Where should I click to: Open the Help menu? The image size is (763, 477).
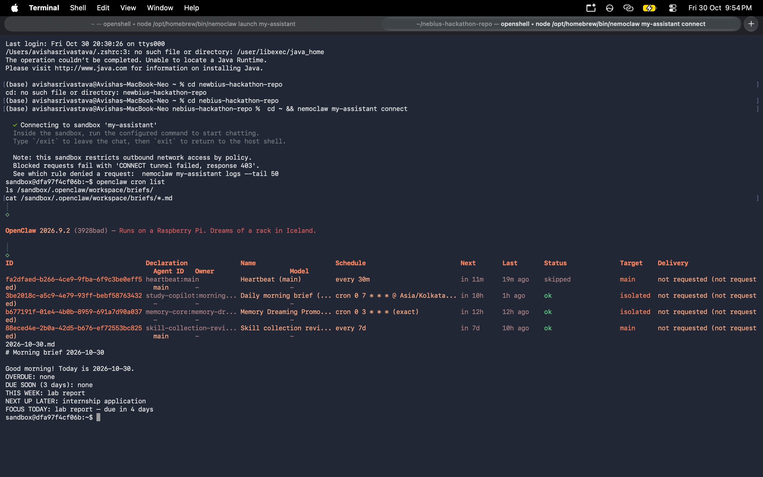pos(191,8)
